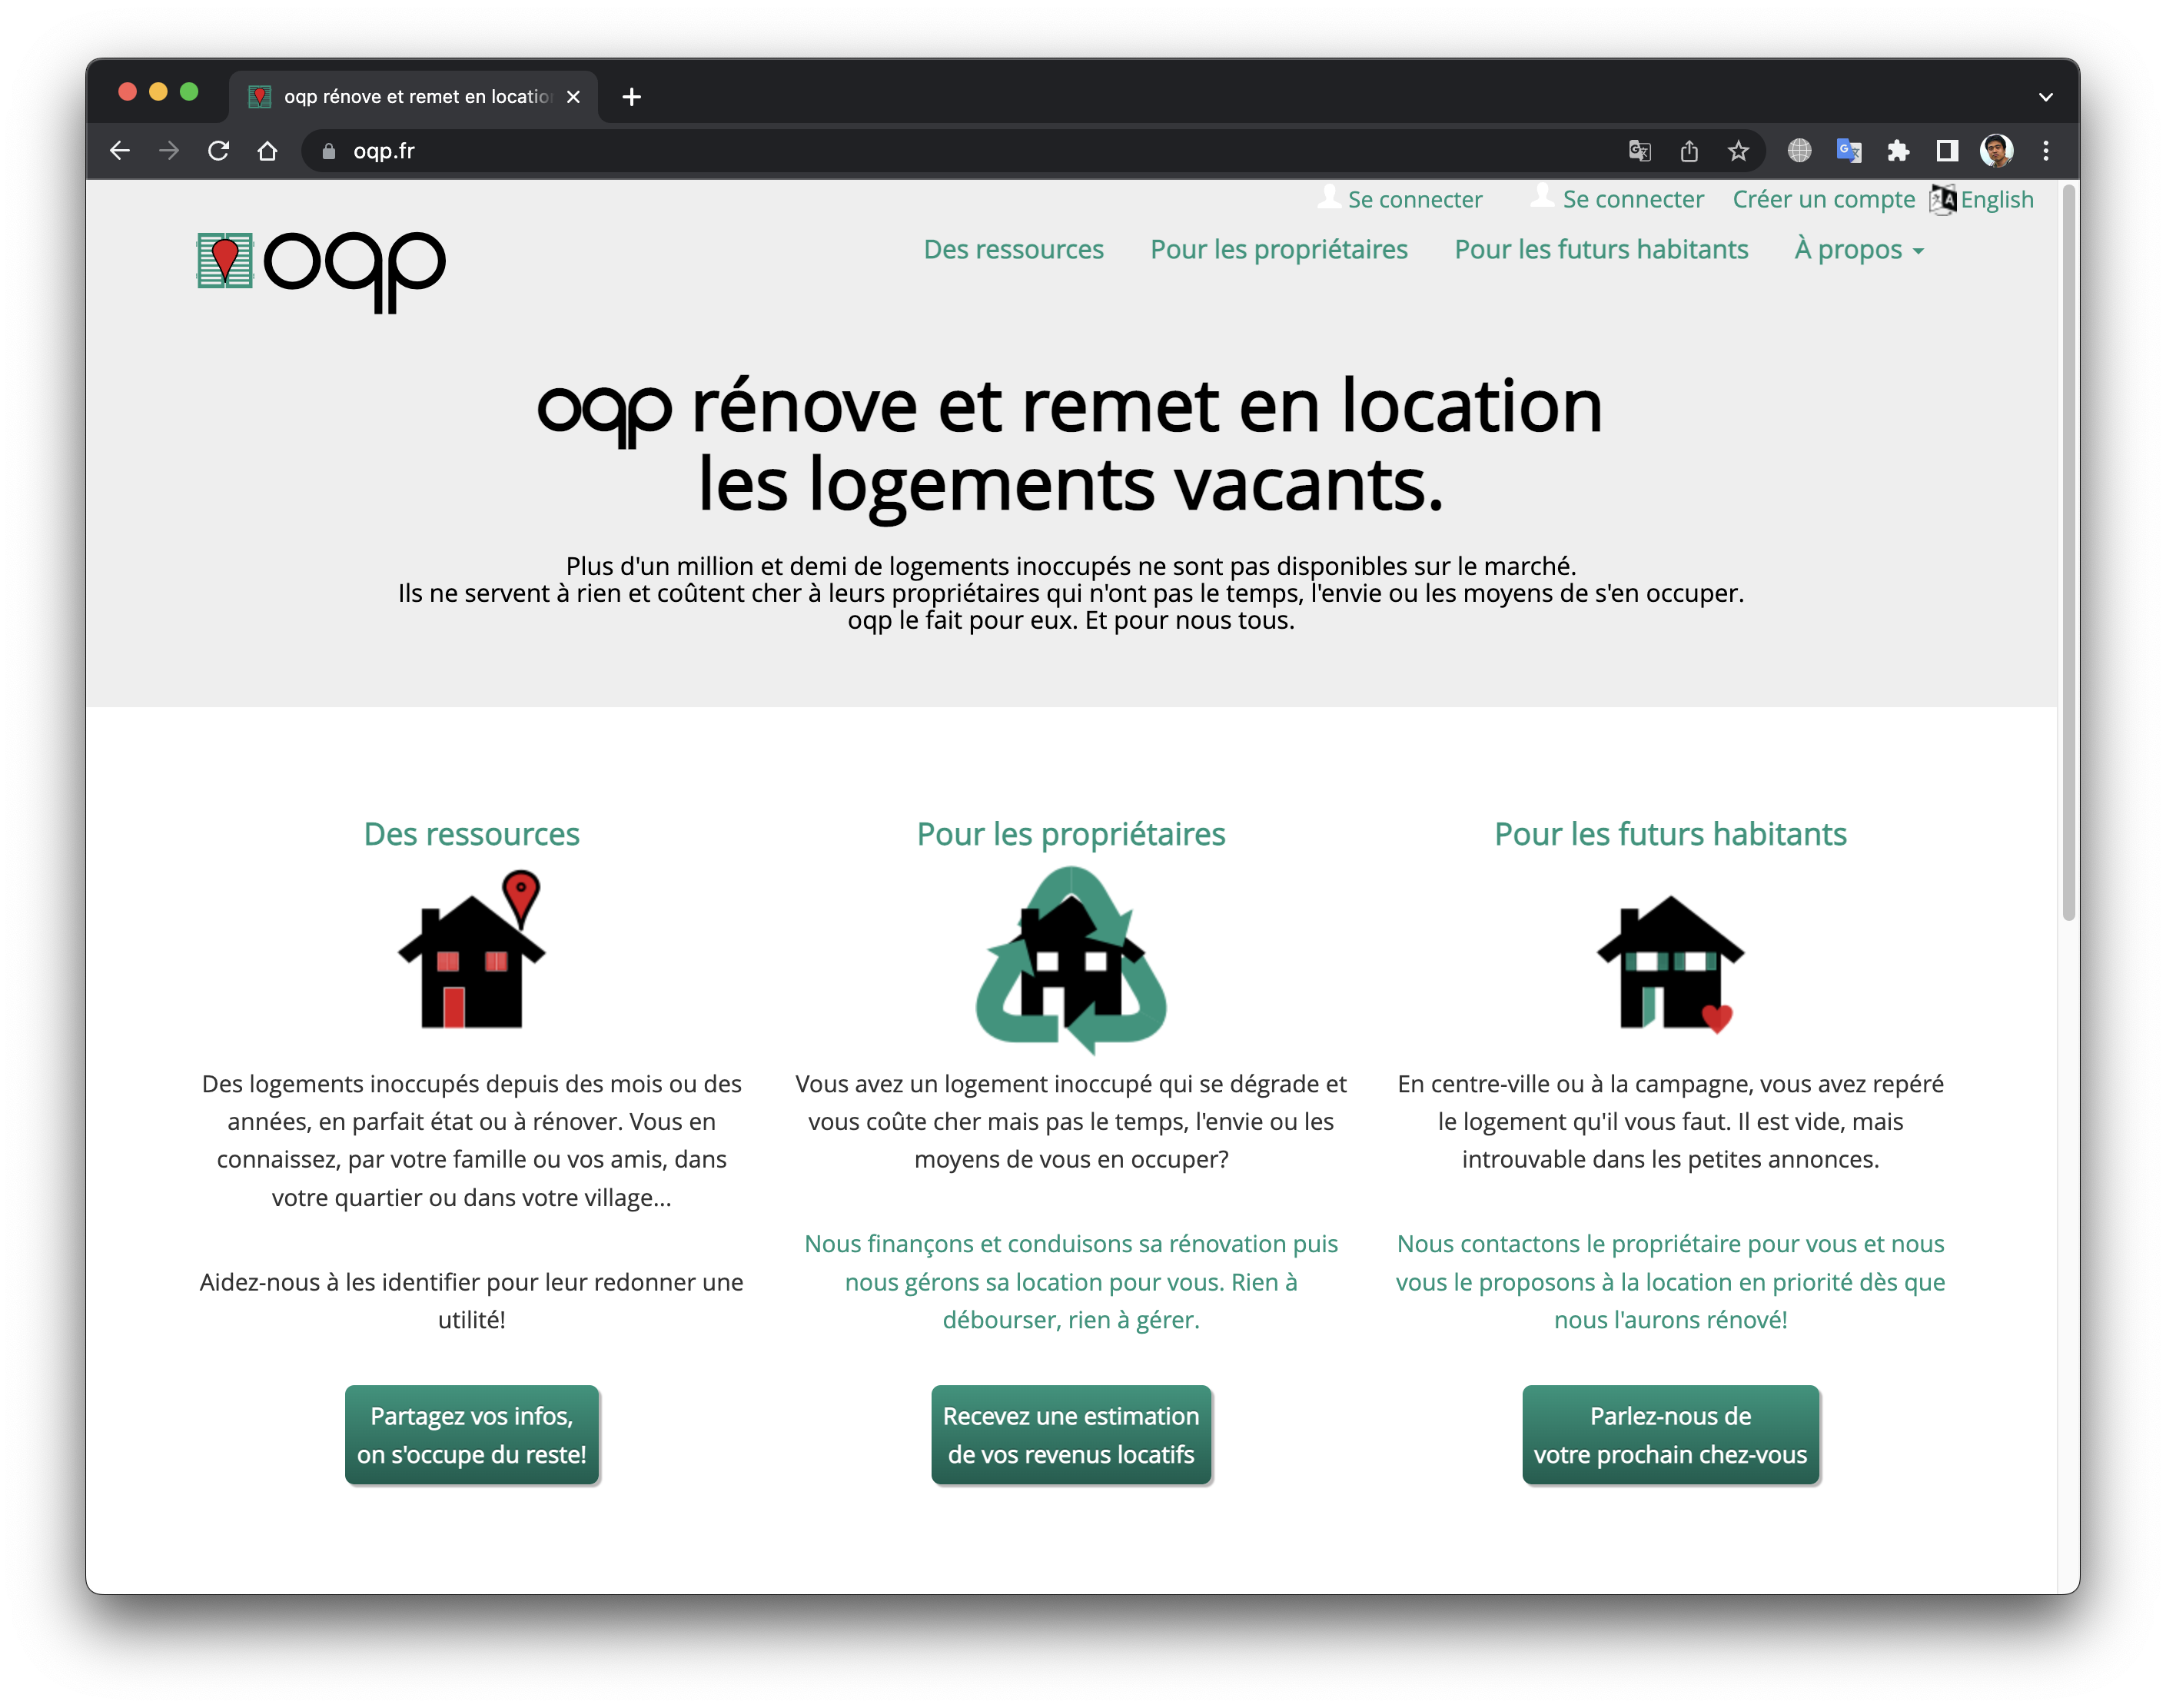Screen dimensions: 2166x1708
Task: Open the Google Translate extension
Action: pos(1848,151)
